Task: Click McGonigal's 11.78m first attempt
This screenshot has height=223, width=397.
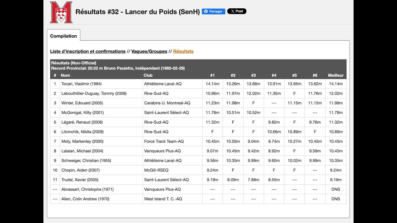Action: click(212, 113)
